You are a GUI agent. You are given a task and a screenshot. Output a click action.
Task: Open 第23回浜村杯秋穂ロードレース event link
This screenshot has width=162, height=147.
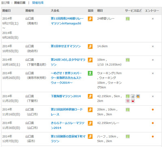(66, 112)
